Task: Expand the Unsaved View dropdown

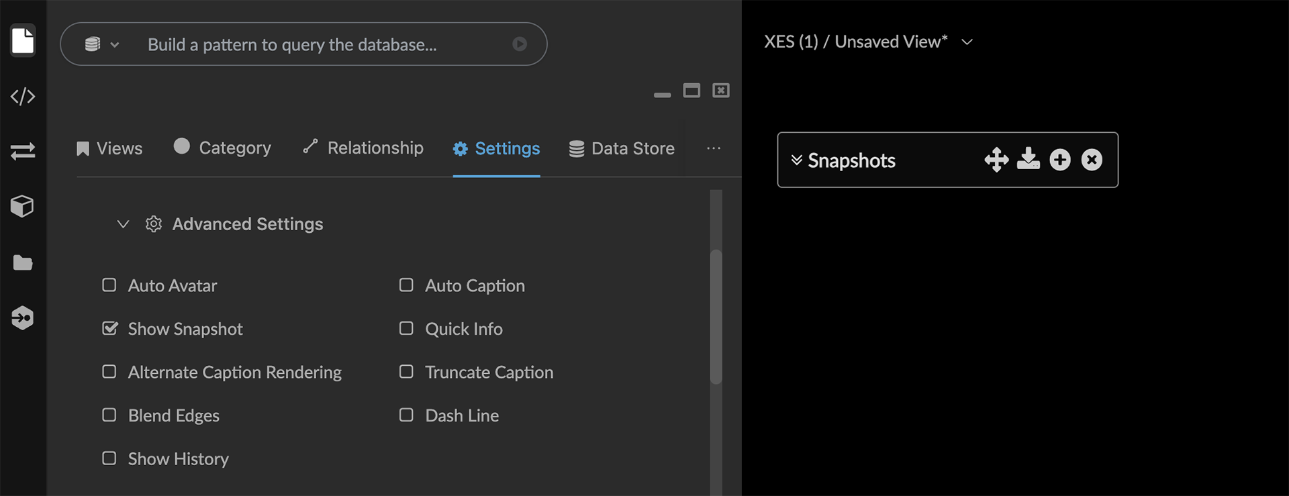Action: click(x=967, y=42)
